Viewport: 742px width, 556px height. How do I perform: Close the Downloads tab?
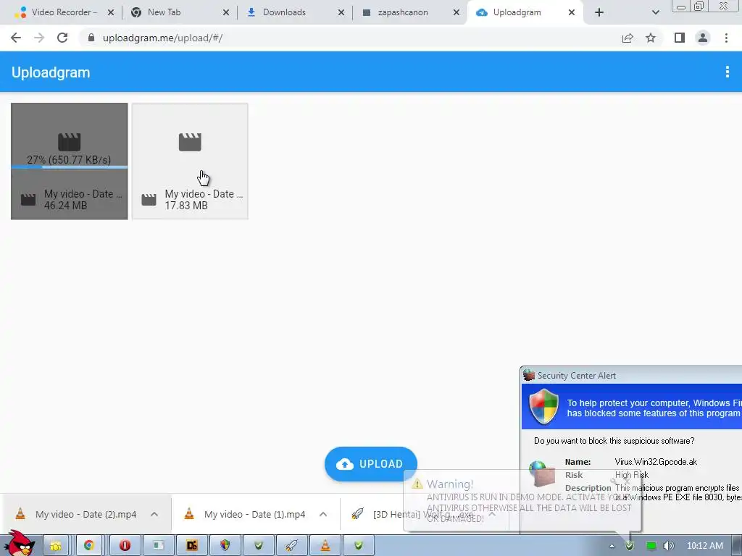pos(341,13)
